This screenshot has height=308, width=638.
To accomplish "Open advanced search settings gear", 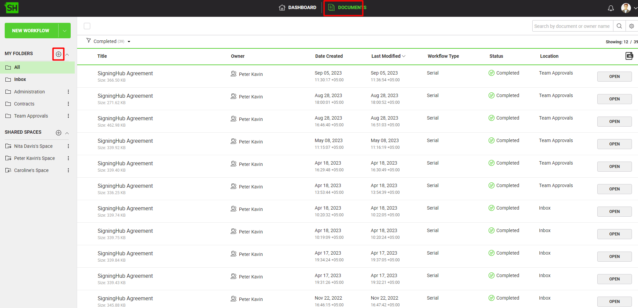I will [x=632, y=26].
